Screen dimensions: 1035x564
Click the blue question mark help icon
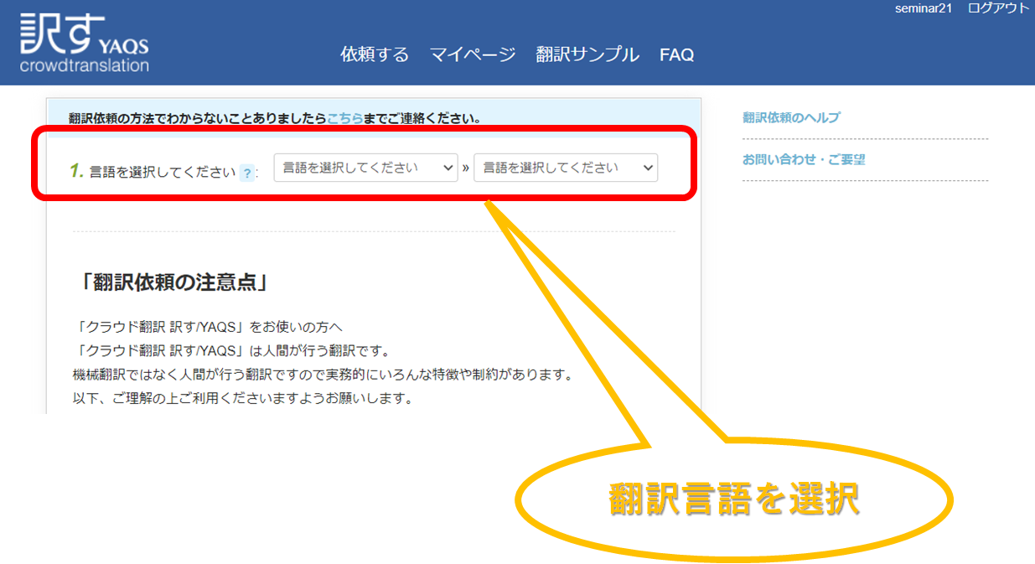click(246, 173)
